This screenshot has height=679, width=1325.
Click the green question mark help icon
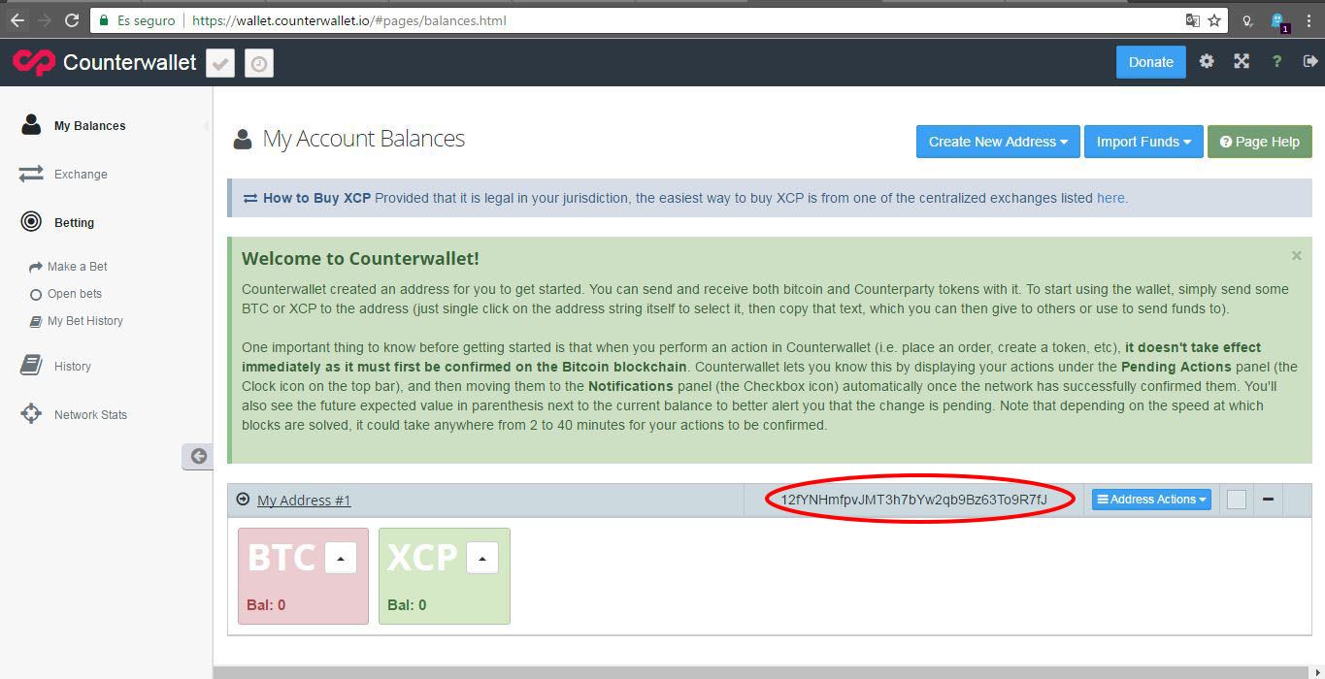1276,62
